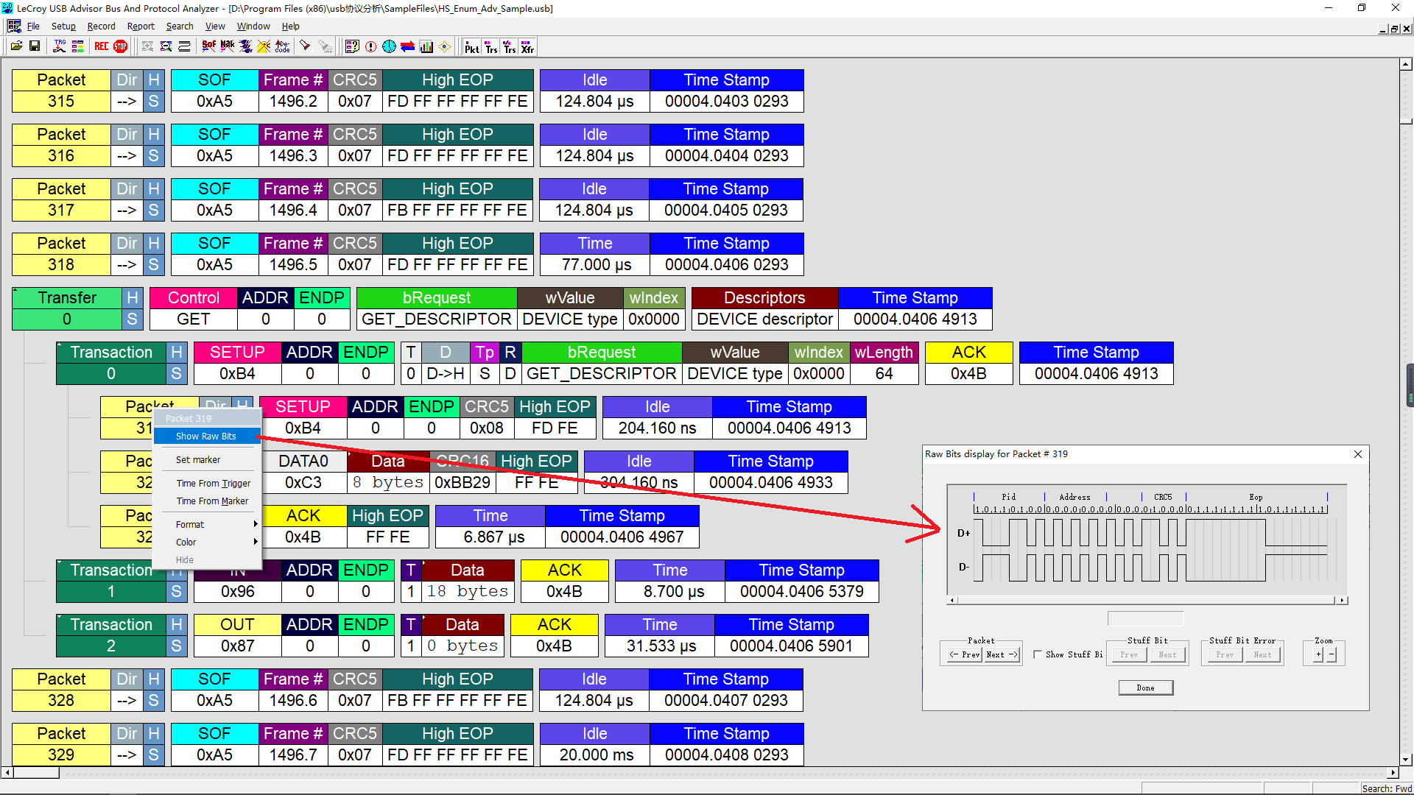Choose Time From Marker menu entry
The image size is (1414, 795).
[x=208, y=501]
